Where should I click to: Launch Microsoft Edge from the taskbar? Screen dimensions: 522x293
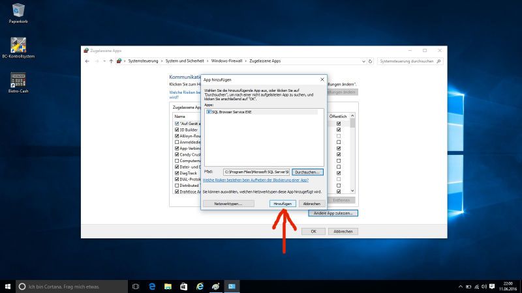click(152, 286)
